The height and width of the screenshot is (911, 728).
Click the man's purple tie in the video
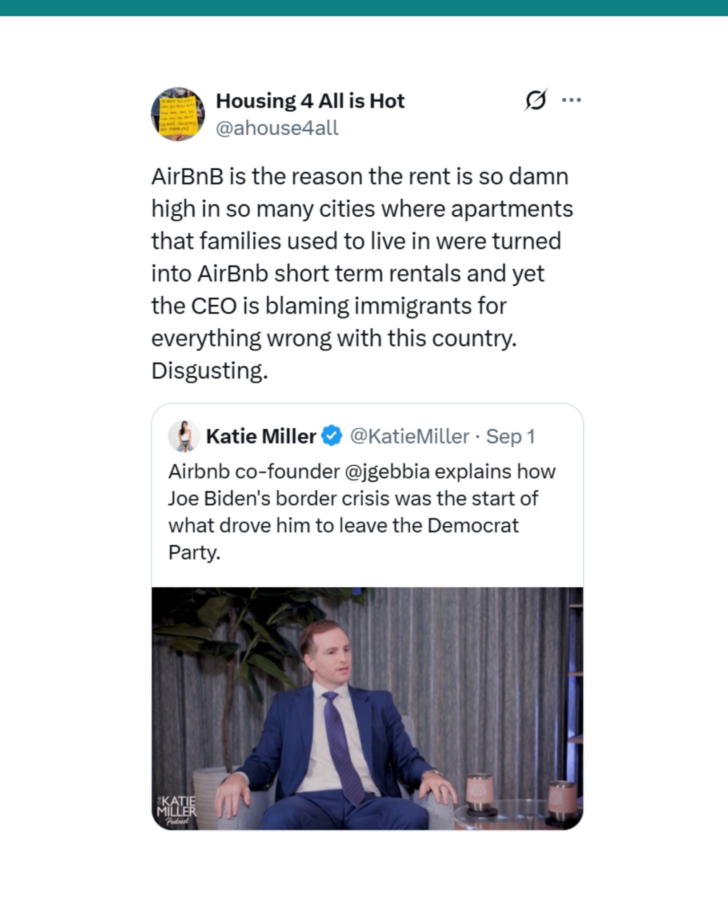tap(340, 747)
